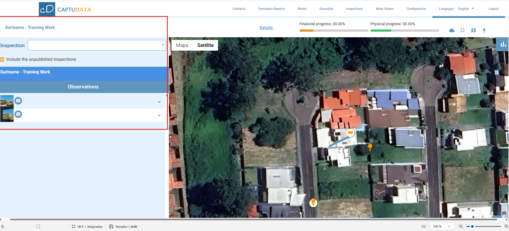Viewport: 509px width, 231px height.
Task: Click Logout in the top navigation
Action: click(493, 9)
